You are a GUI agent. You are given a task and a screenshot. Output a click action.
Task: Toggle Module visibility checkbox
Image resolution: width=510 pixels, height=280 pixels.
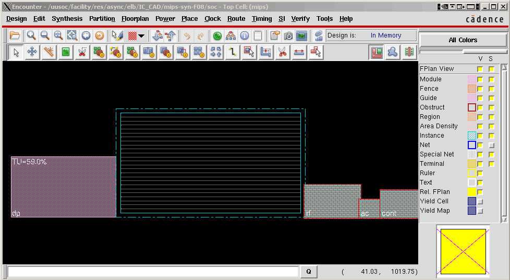point(480,79)
